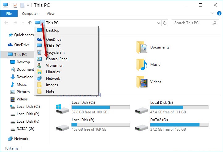Screen dimensions: 223x152
Task: Click Local Disk (F:) capacity bar
Action: coord(101,125)
